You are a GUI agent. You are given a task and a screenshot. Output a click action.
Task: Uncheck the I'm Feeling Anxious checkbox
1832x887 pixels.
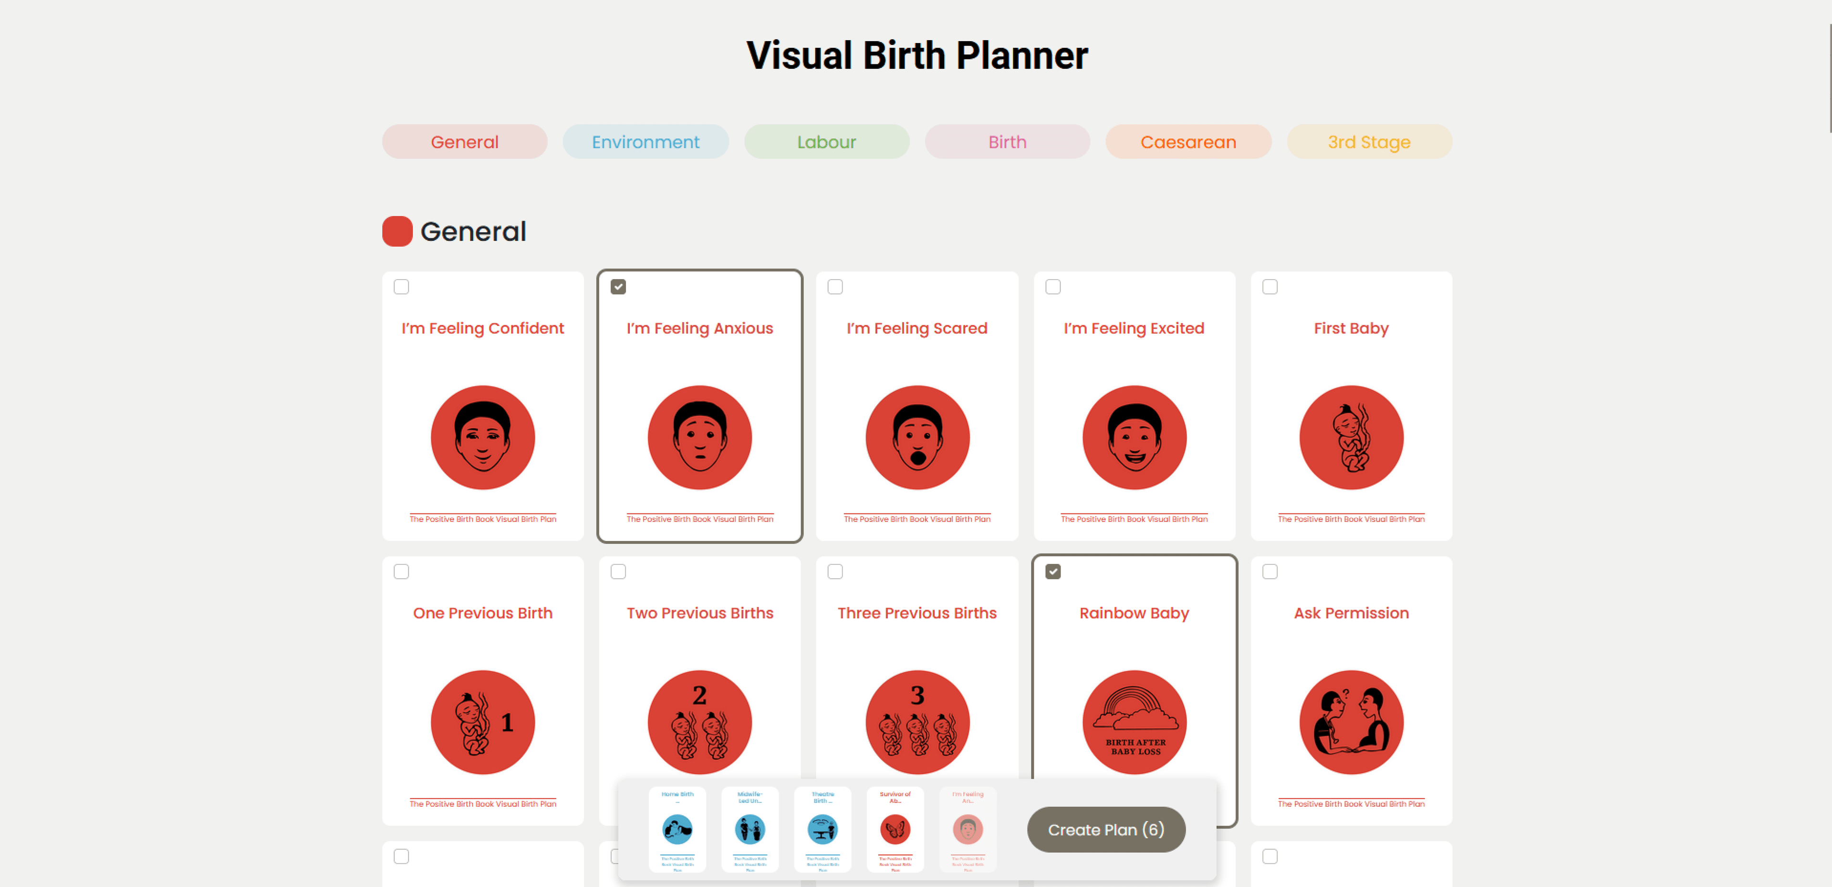(x=618, y=287)
